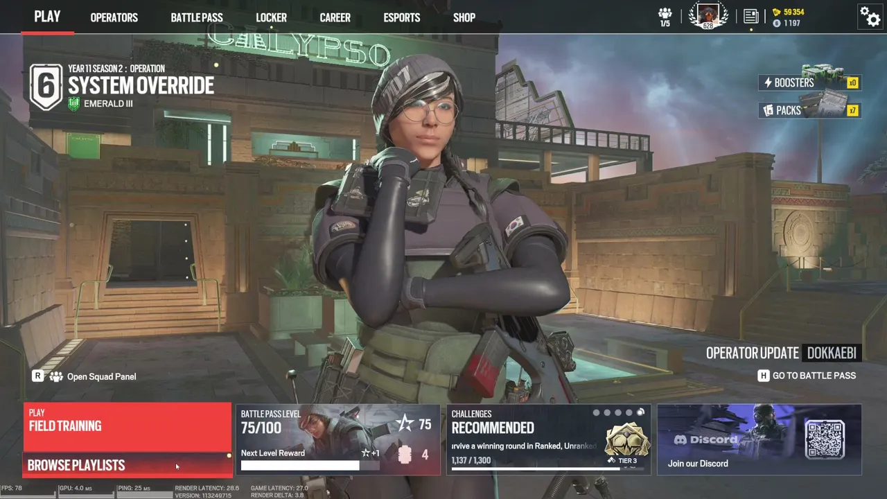This screenshot has height=499, width=887.
Task: Click the PING: 25 ms readout
Action: 134,488
